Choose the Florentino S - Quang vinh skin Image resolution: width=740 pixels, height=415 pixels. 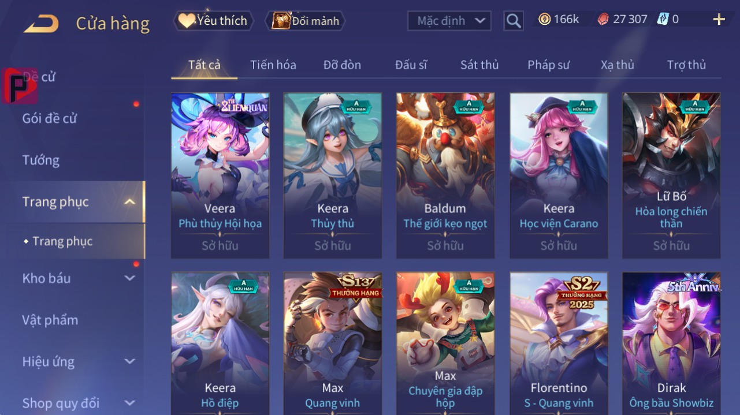pyautogui.click(x=559, y=343)
